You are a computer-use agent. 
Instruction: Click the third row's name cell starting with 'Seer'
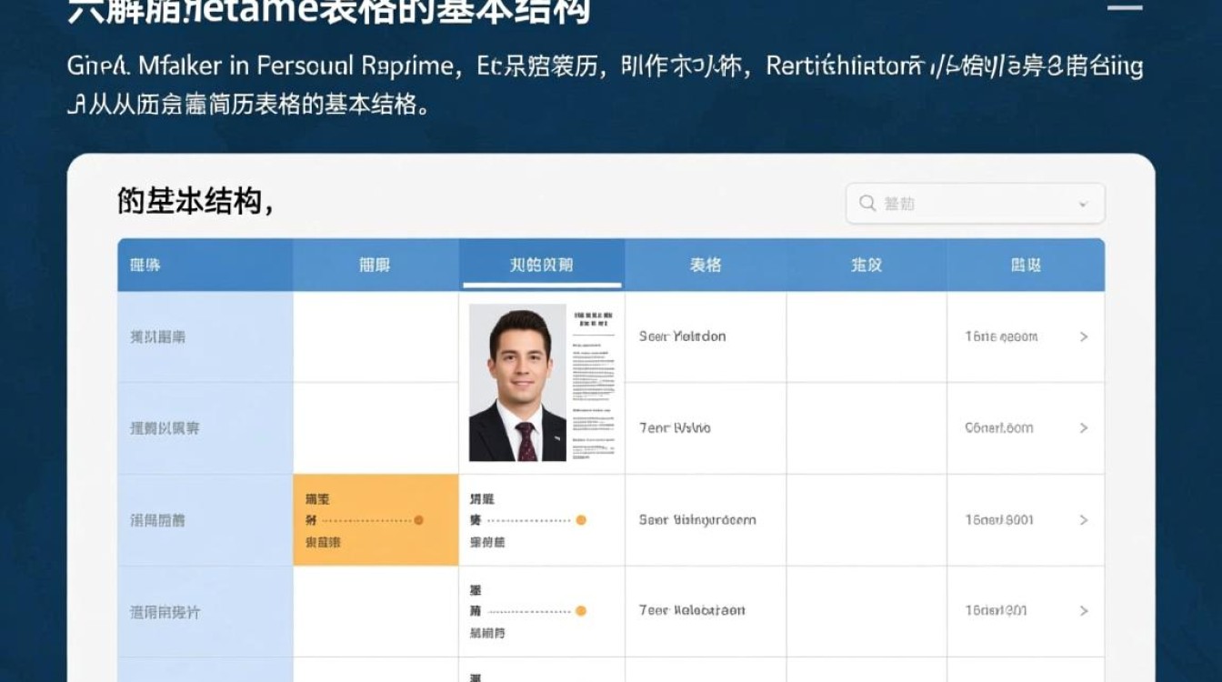coord(706,520)
